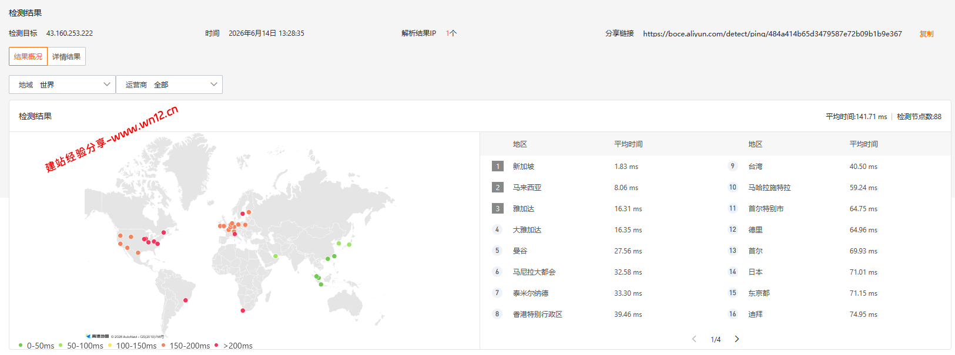The width and height of the screenshot is (955, 355).
Task: Click the rank 4 badge for 大雅加达
Action: [497, 229]
